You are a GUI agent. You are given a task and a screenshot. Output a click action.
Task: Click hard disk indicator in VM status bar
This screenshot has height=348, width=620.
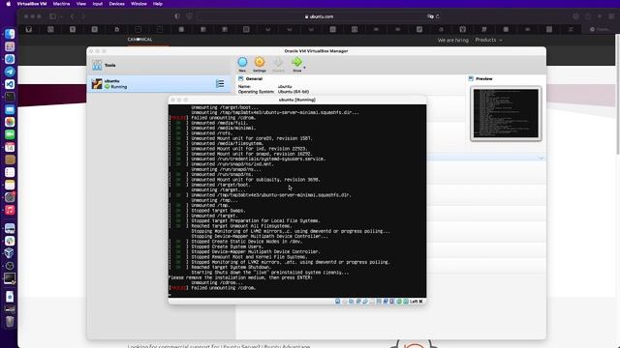click(x=338, y=302)
